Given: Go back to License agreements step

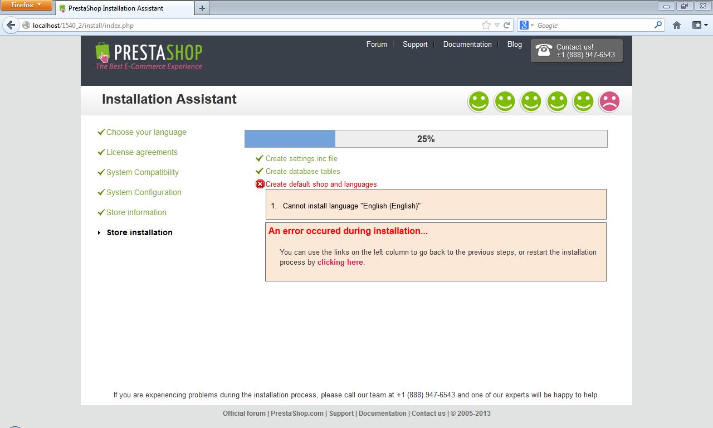Looking at the screenshot, I should pos(142,152).
